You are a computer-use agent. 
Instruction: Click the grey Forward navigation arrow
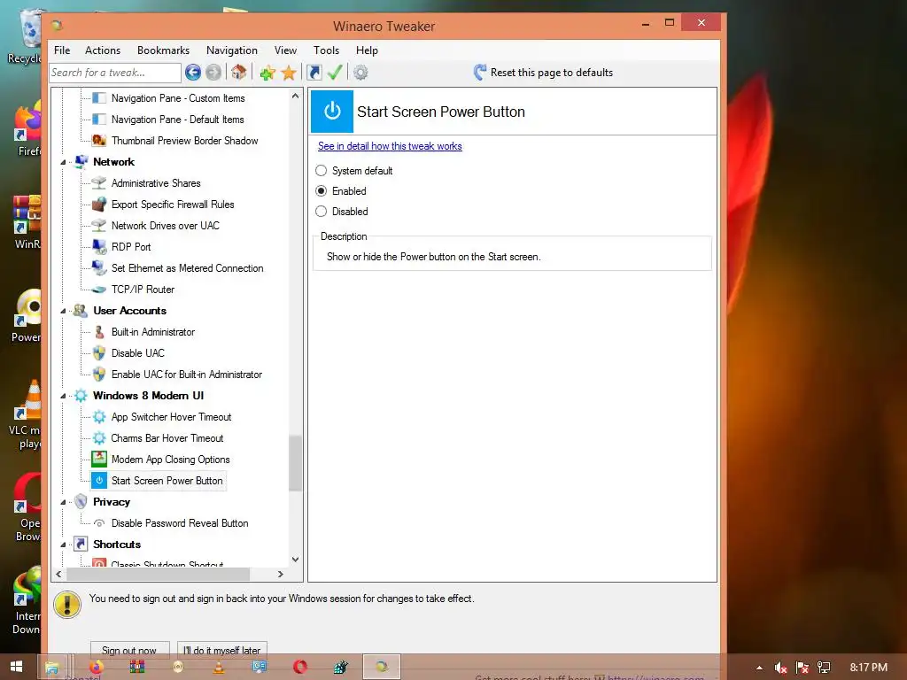coord(213,73)
